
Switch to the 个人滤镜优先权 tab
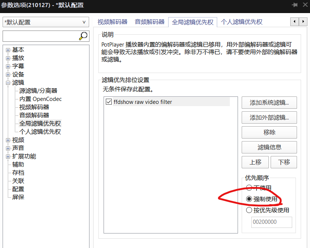pyautogui.click(x=242, y=22)
